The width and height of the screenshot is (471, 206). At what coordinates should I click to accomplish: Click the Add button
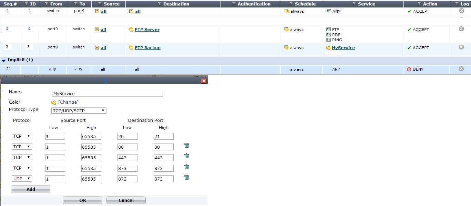31,189
